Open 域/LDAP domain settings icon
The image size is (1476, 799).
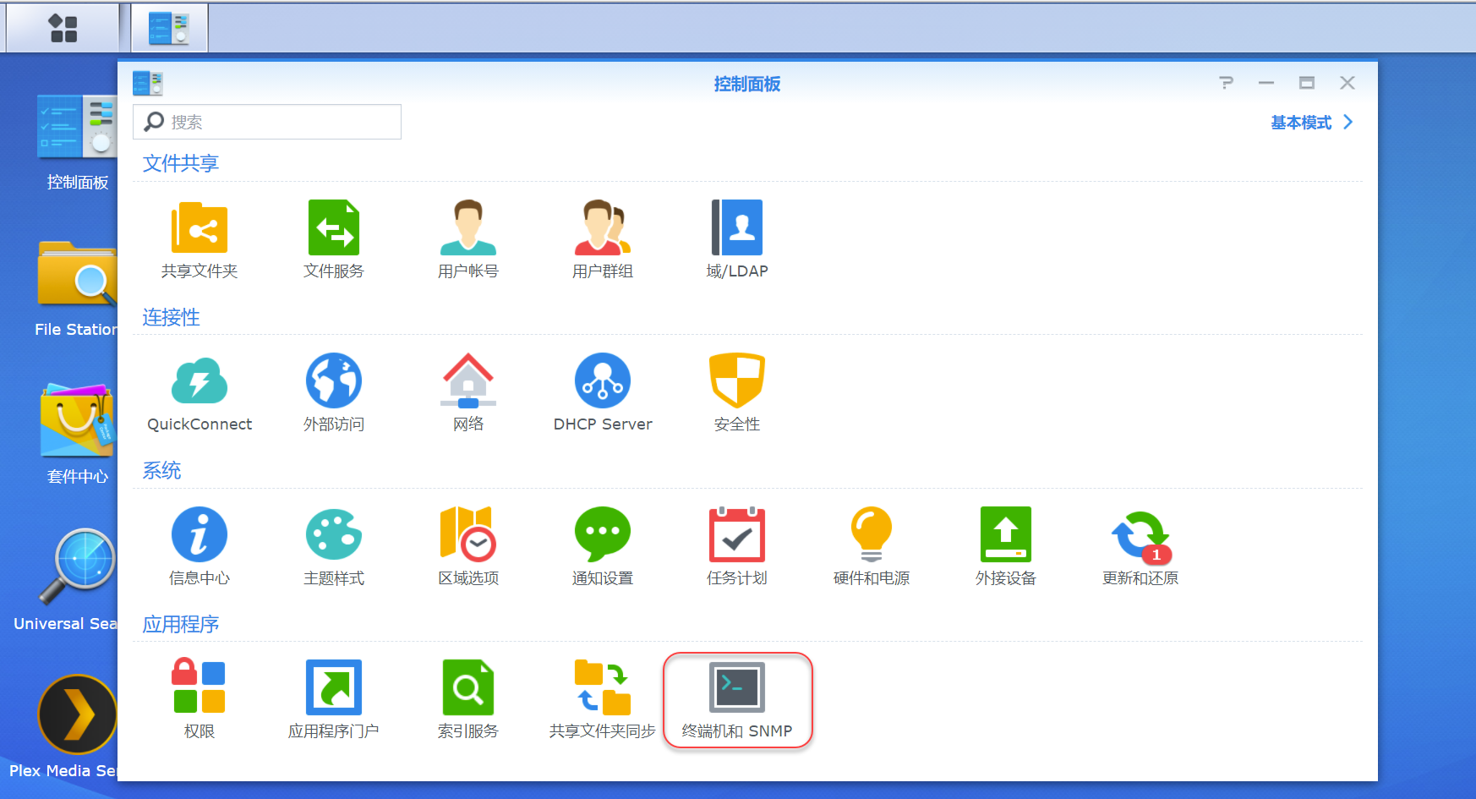[x=737, y=227]
